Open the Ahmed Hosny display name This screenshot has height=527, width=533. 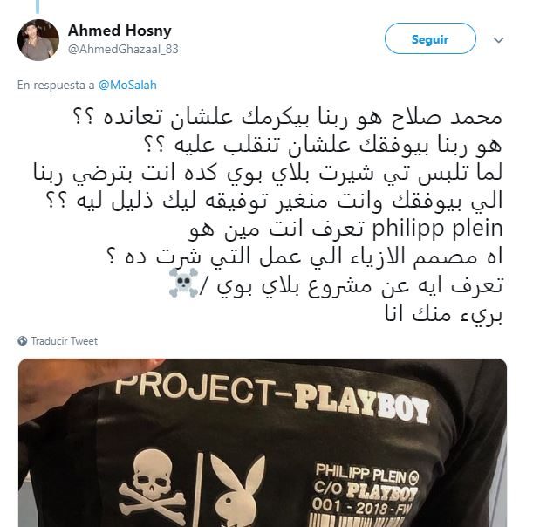coord(120,31)
